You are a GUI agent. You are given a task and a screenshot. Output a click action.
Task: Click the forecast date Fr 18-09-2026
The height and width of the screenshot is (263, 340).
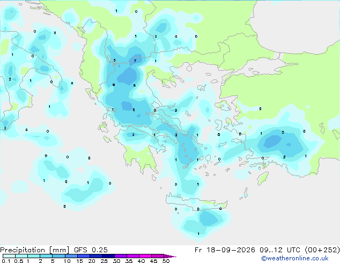(x=225, y=250)
